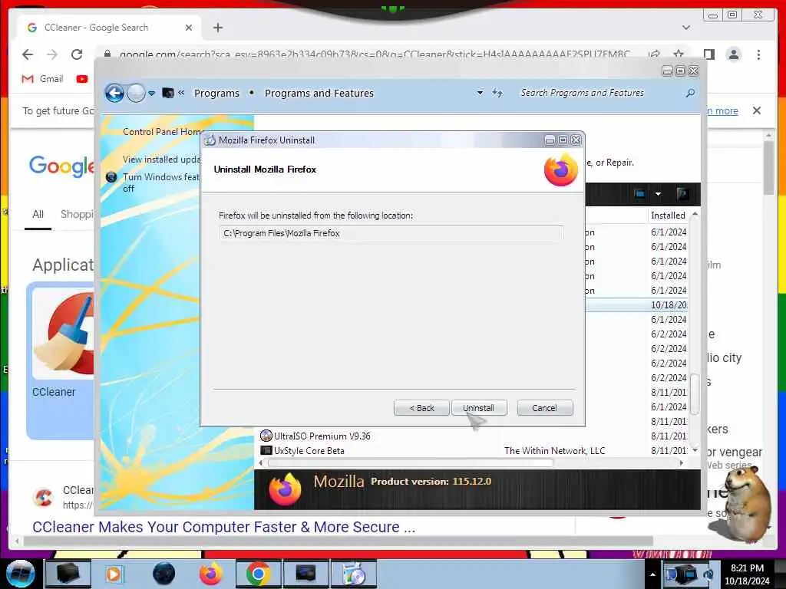Dismiss Chrome notification bar with X
786x589 pixels.
point(757,110)
